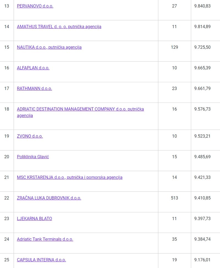
Task: Open the PERVANOVO d.o.o. link
Action: pos(35,6)
